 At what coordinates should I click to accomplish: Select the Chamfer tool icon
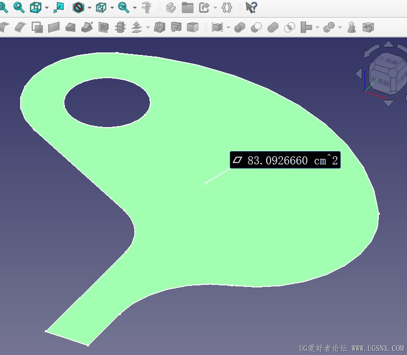pos(20,27)
